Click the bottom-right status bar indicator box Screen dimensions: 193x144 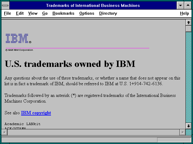pos(174,140)
